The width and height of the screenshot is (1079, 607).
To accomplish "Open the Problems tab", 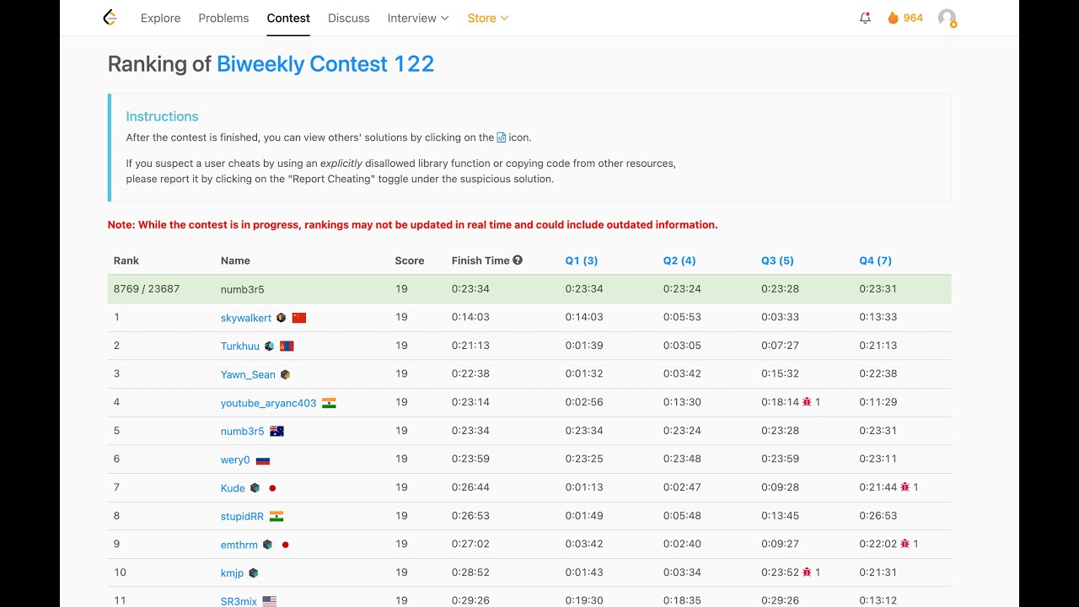I will [223, 18].
